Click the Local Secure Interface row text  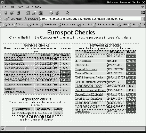click(89, 99)
